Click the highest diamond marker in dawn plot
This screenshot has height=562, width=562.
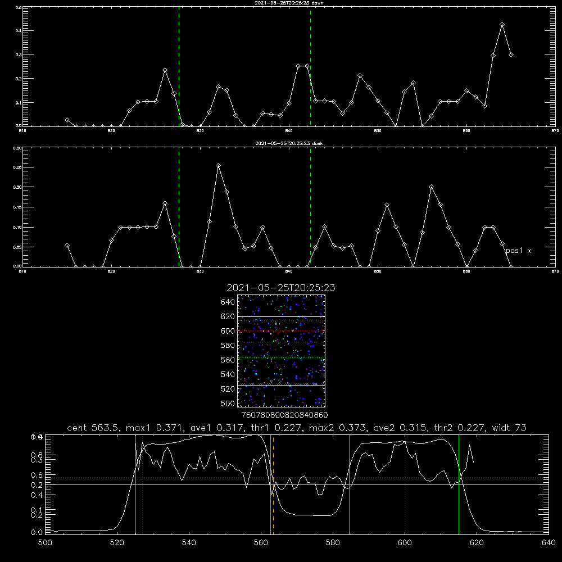[502, 25]
